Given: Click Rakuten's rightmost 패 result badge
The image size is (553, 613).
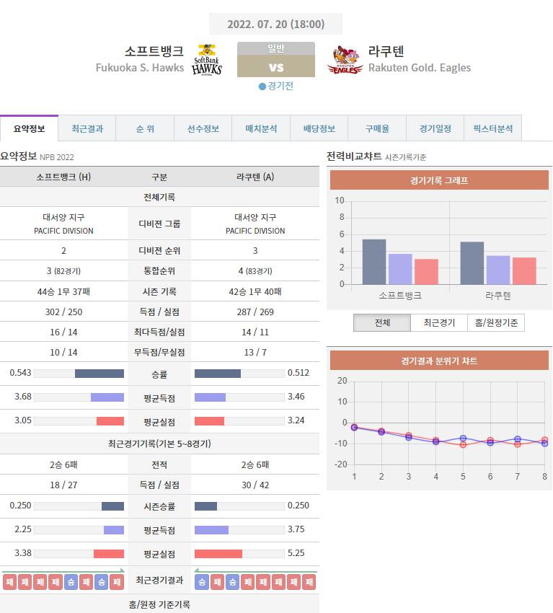Looking at the screenshot, I should [309, 582].
